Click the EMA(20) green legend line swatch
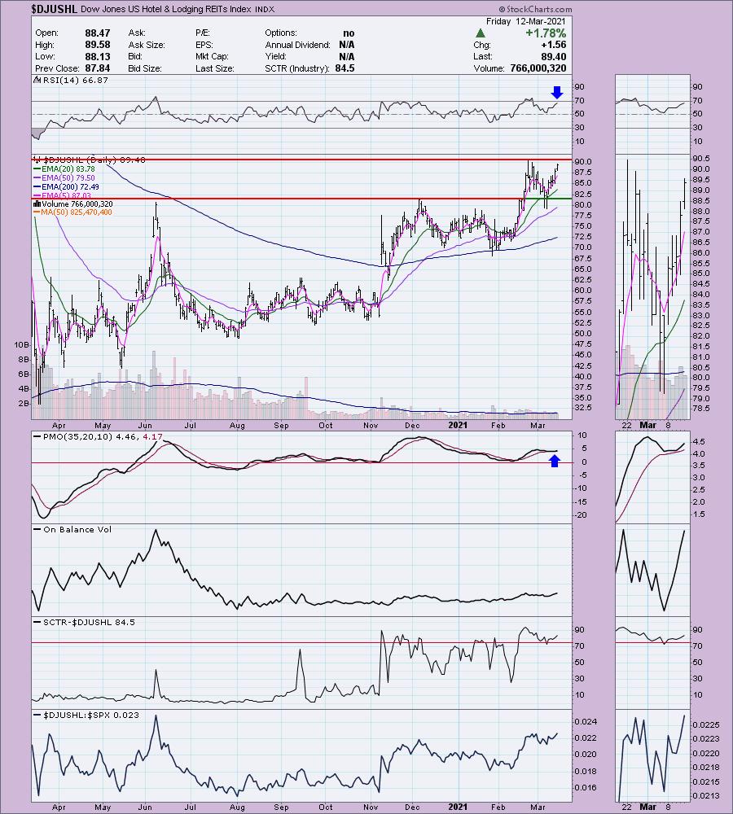 pyautogui.click(x=37, y=169)
